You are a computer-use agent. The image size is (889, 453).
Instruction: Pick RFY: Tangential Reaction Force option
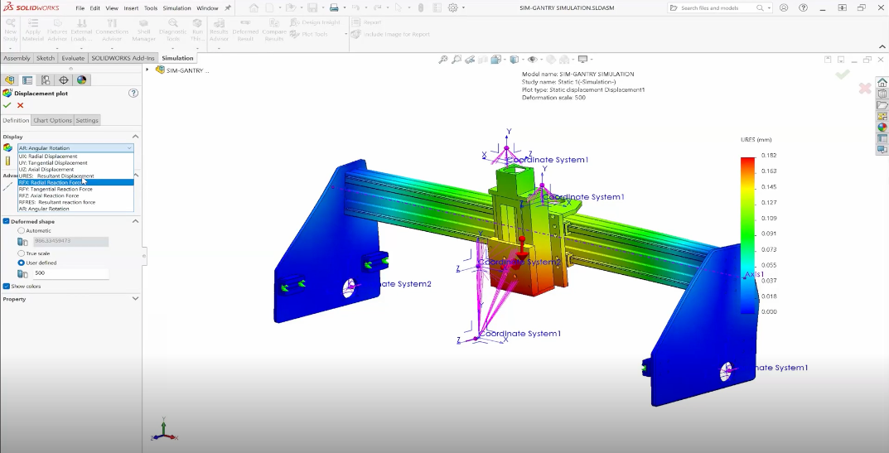[56, 189]
